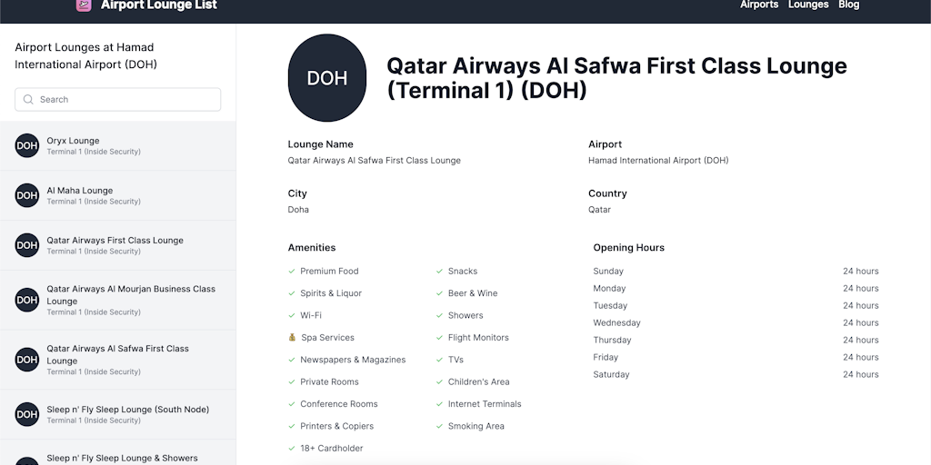Viewport: 931px width, 465px height.
Task: Click the Sleep n' Fly South Node badge
Action: (27, 414)
